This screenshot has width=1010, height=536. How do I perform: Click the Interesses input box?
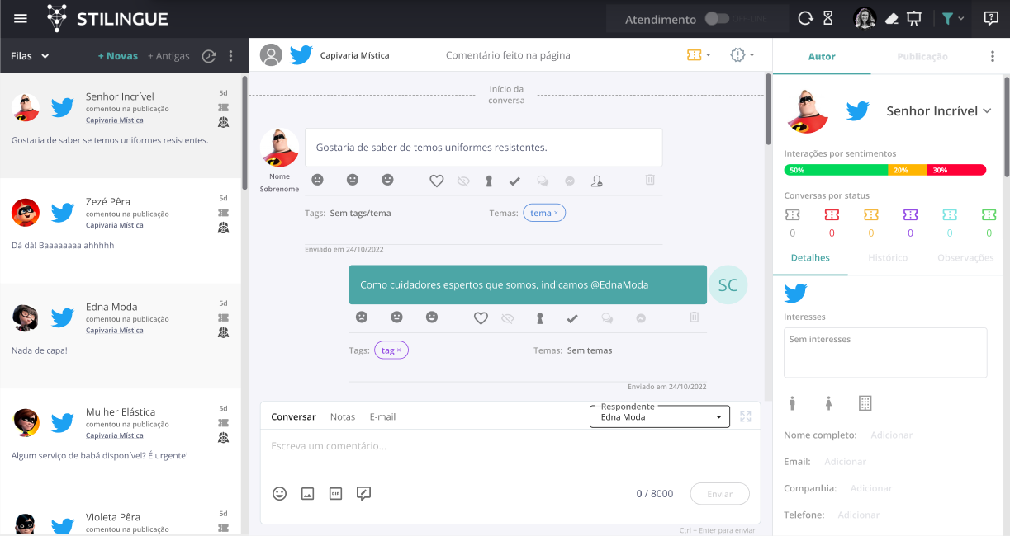(x=885, y=353)
